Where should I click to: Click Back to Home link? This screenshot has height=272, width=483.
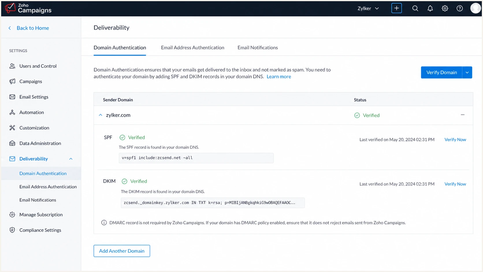[33, 28]
